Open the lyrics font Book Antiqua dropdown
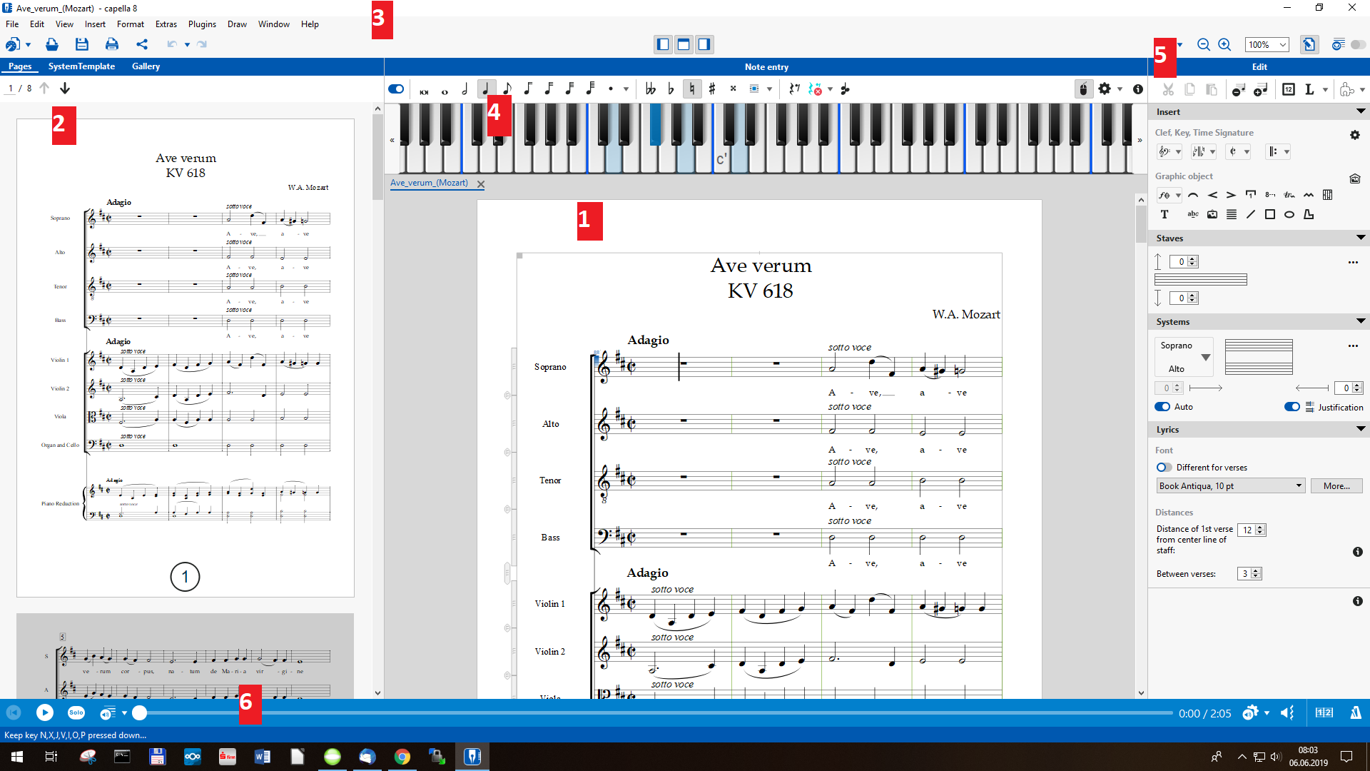1370x771 pixels. click(x=1230, y=486)
